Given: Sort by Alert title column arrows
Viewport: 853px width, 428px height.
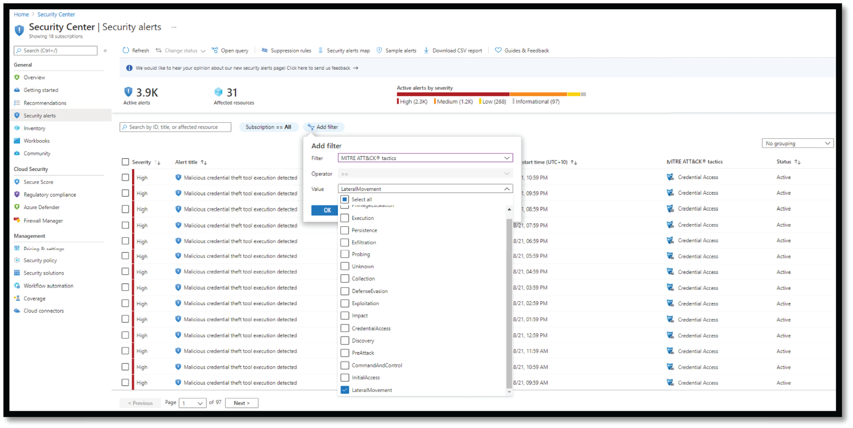Looking at the screenshot, I should [204, 163].
